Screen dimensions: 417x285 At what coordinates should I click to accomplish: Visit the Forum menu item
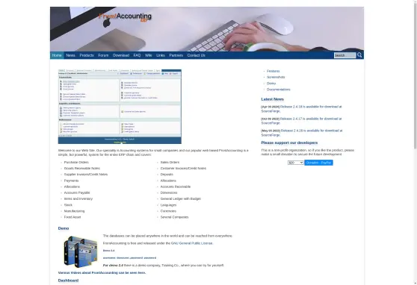click(x=103, y=55)
